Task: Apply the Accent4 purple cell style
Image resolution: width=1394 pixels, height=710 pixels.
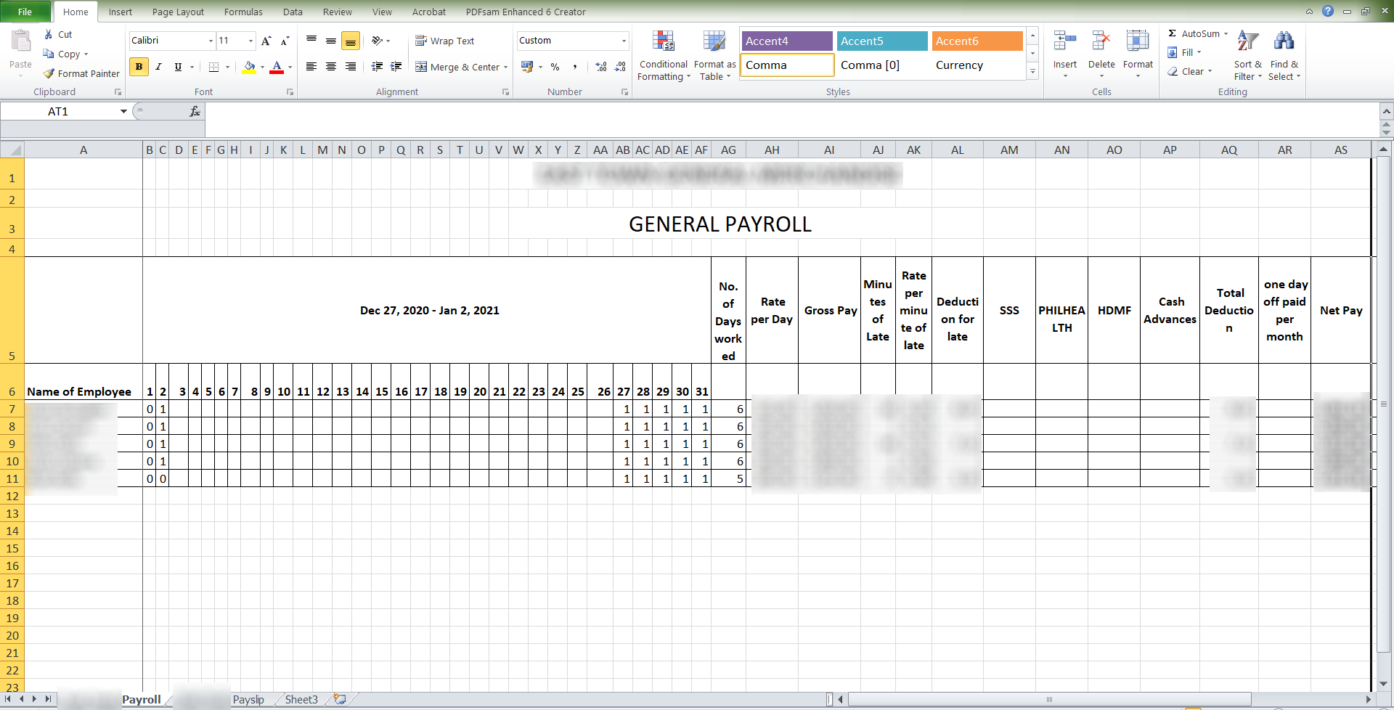Action: 787,41
